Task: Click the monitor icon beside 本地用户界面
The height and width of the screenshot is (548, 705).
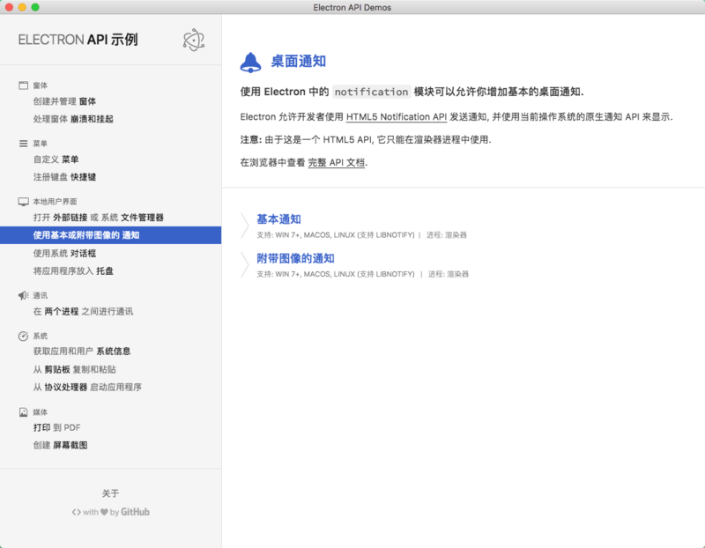Action: click(24, 202)
